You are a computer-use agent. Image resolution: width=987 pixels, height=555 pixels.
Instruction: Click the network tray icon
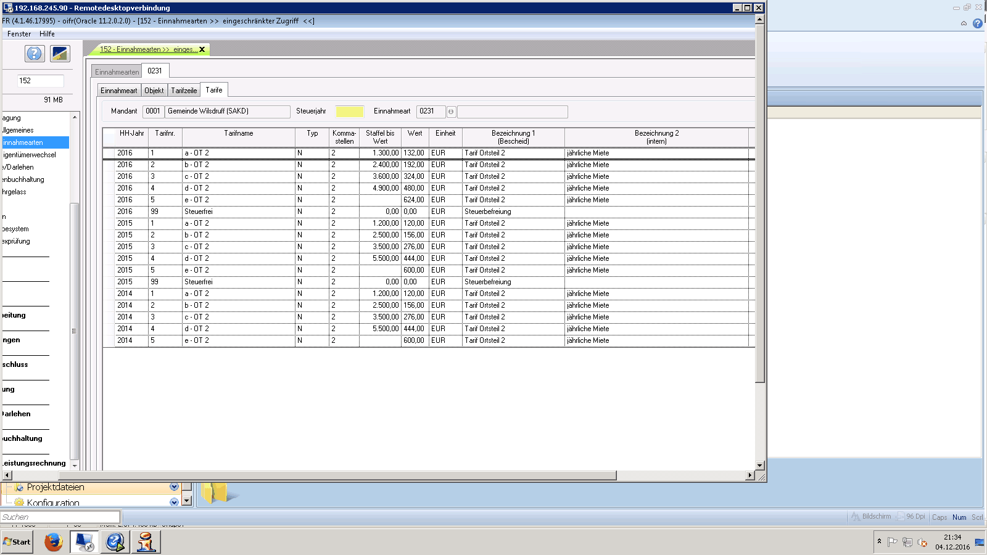coord(907,542)
